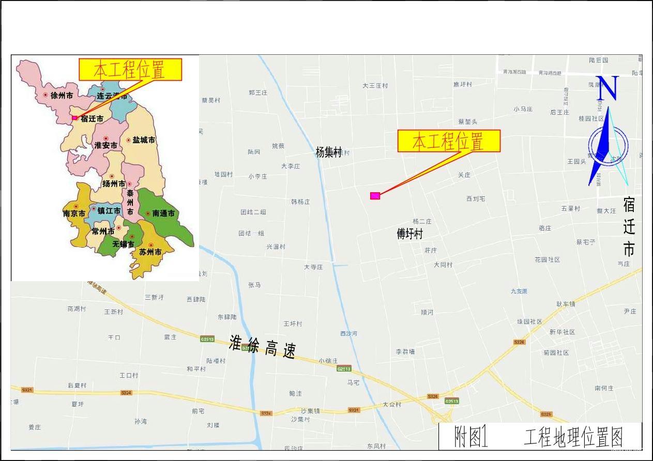Click the S325 road shield

546,414
